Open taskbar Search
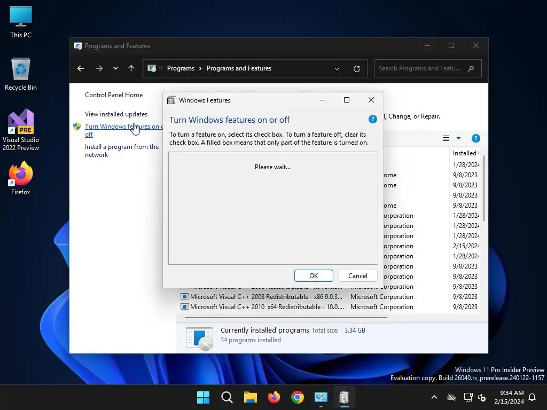This screenshot has width=547, height=410. click(x=226, y=397)
